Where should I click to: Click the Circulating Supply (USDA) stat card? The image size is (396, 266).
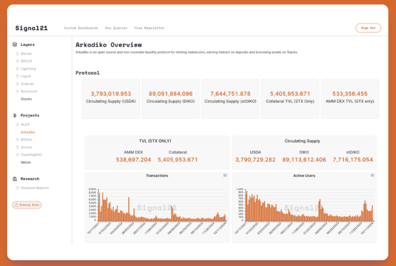[111, 99]
